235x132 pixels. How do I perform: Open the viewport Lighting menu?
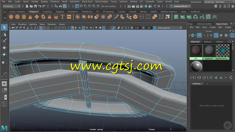pos(33,24)
